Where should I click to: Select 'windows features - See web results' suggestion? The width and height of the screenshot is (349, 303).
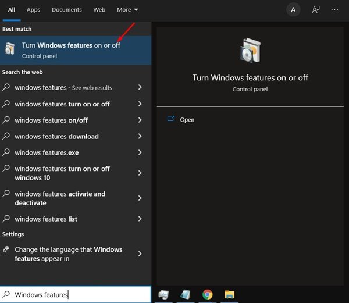(76, 87)
